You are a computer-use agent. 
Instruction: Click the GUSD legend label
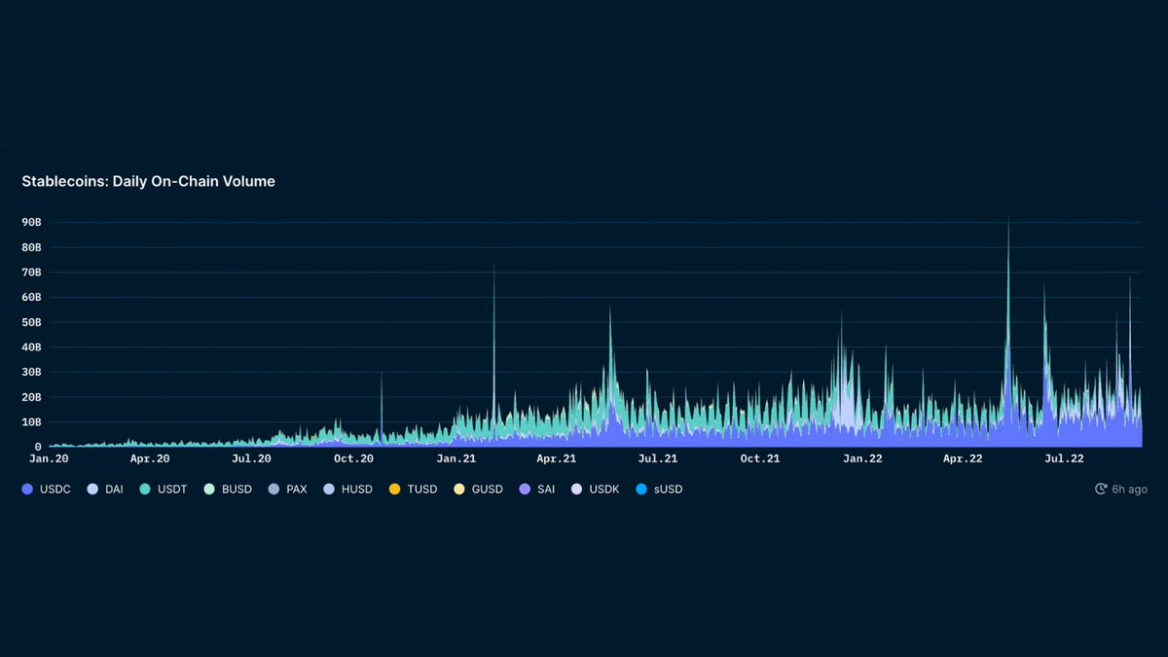[487, 489]
